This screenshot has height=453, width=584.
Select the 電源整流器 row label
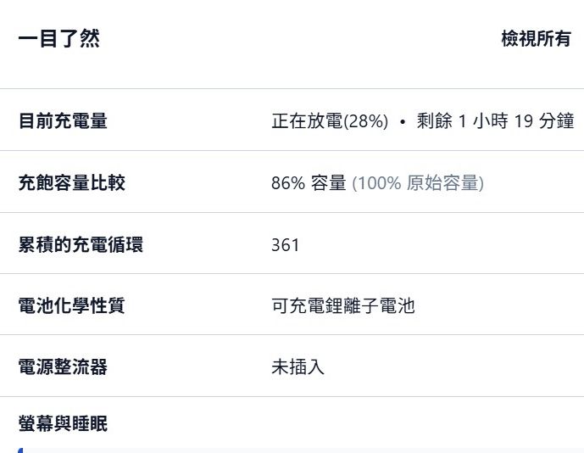[63, 367]
